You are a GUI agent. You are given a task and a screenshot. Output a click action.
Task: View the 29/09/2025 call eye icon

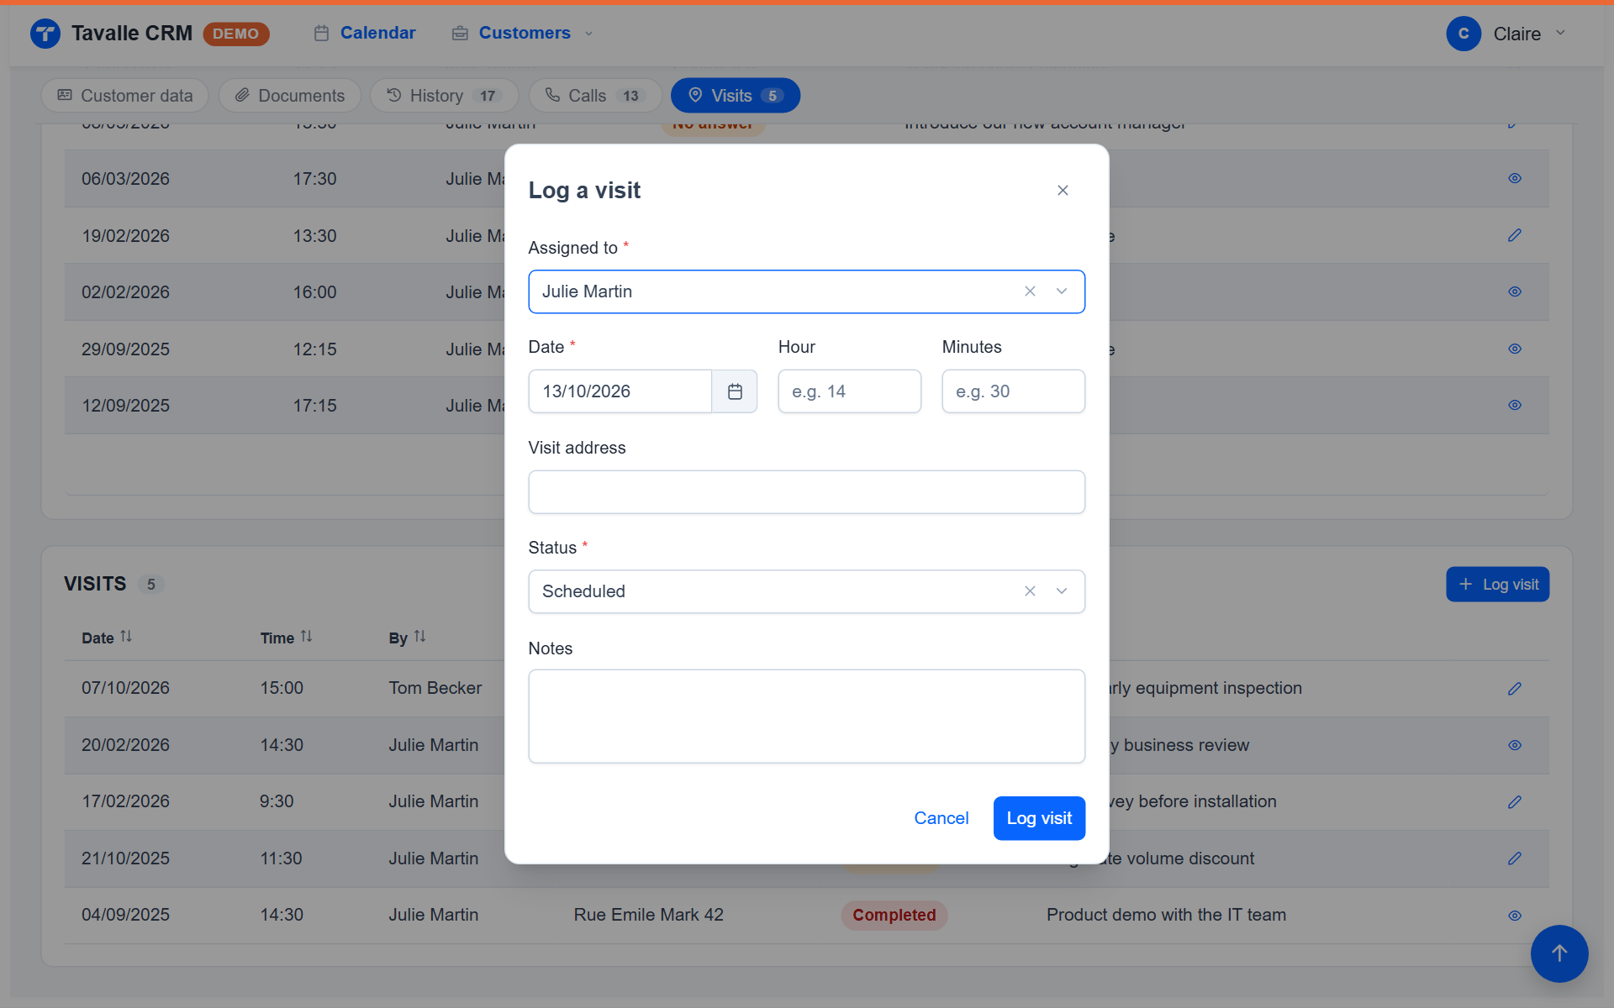[1515, 349]
